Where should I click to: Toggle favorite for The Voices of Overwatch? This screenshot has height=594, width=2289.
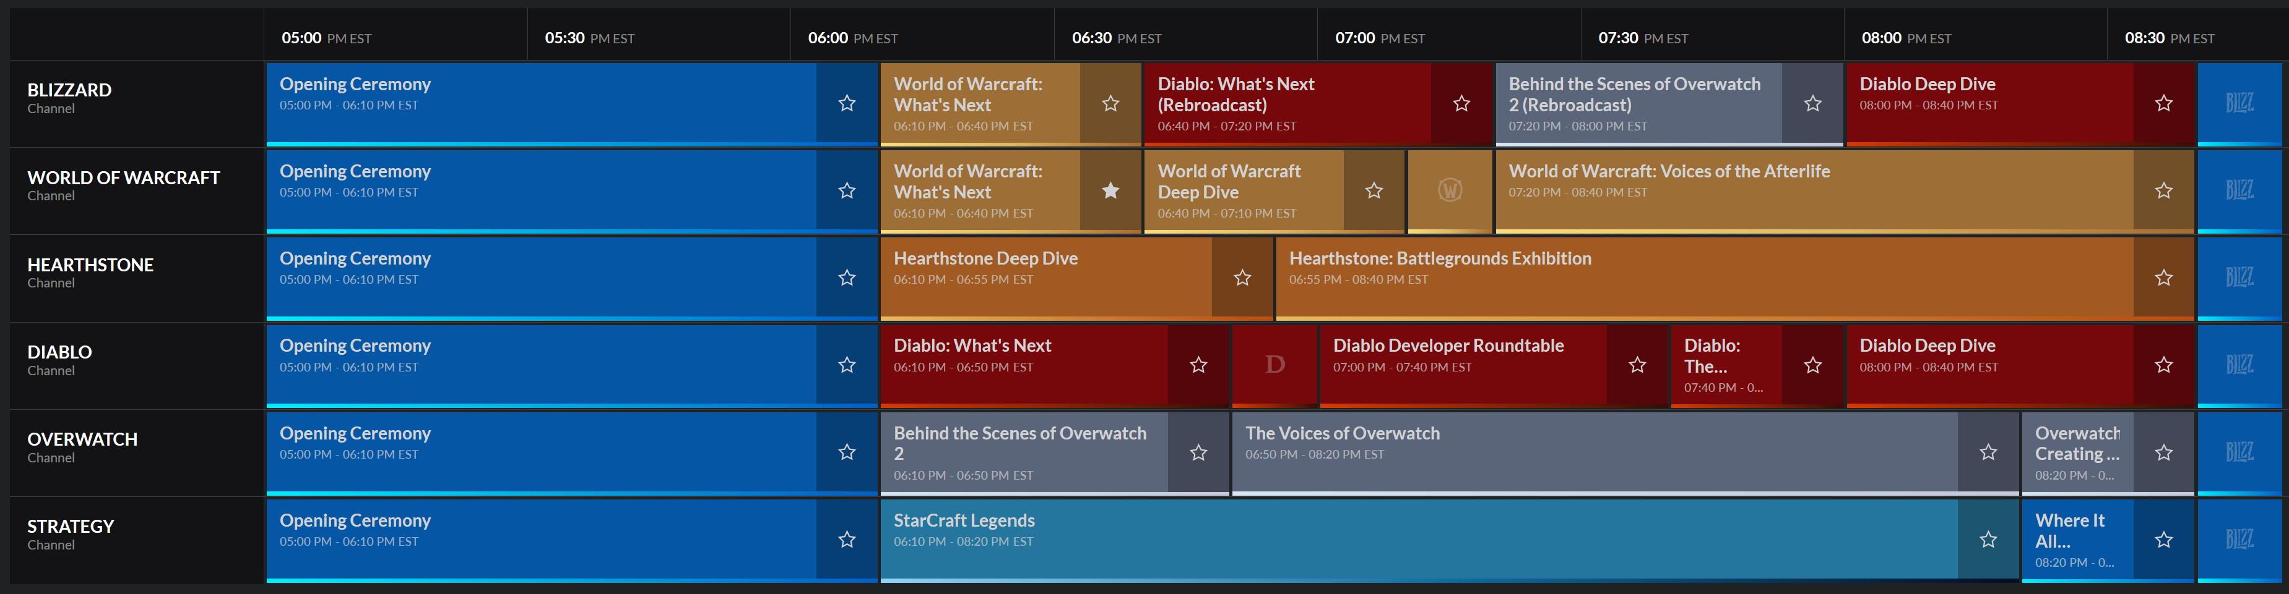point(1989,452)
